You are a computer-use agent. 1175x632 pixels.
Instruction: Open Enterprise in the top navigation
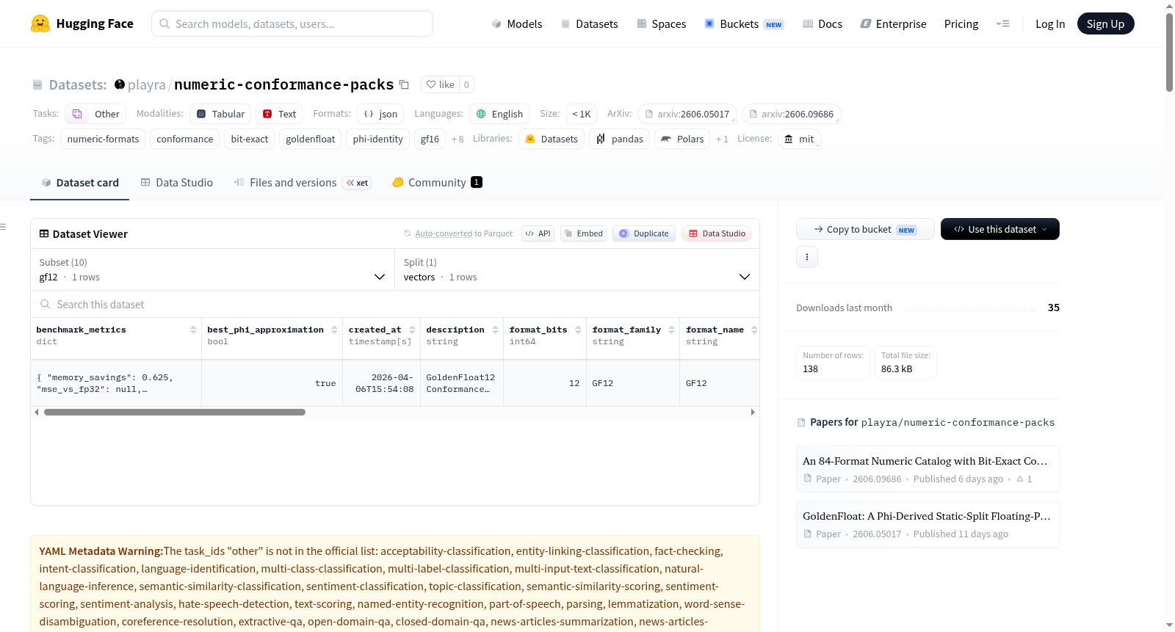pos(894,23)
